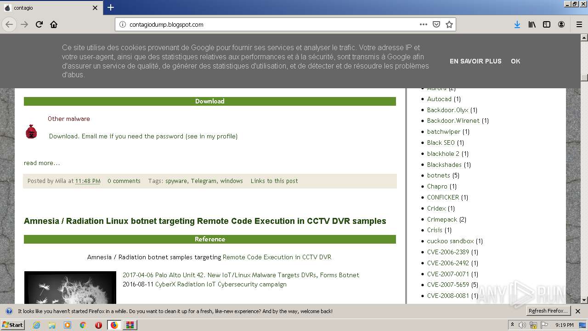Screen dimensions: 588x331
Task: Open CVE-2006-2389 label
Action: 448,252
